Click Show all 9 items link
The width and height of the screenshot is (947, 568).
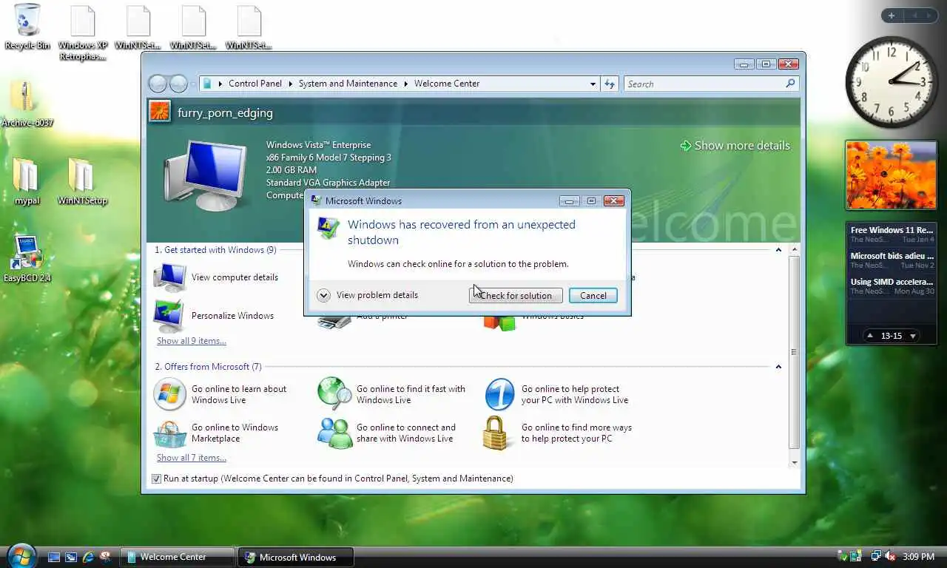click(192, 341)
